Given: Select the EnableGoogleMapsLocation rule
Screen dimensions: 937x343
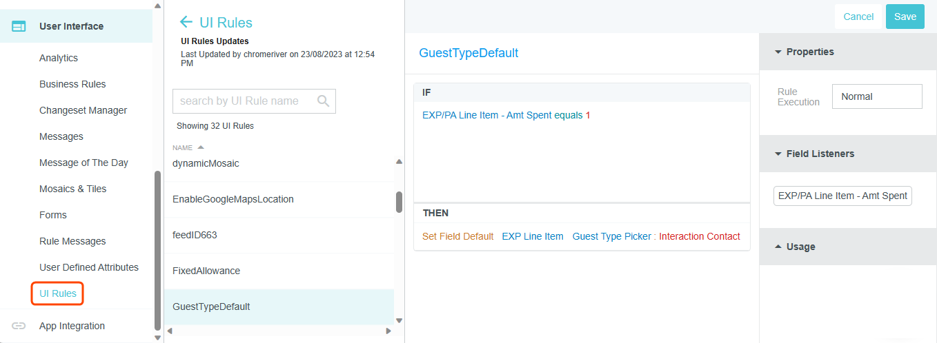Looking at the screenshot, I should (x=233, y=199).
